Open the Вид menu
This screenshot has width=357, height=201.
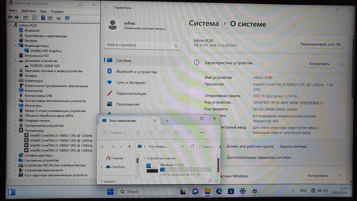[x=43, y=11]
